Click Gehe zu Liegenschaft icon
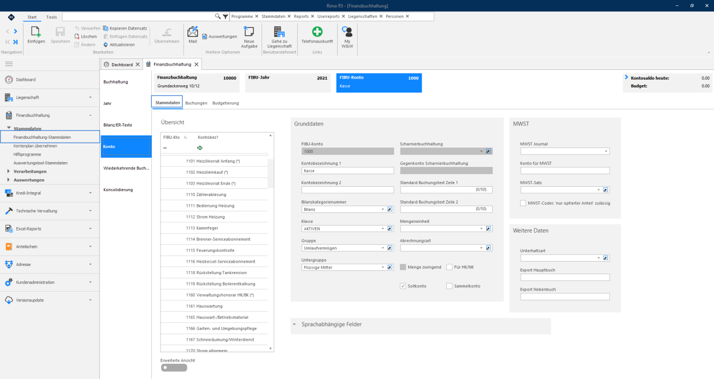Viewport: 714px width, 379px height. pos(279,31)
